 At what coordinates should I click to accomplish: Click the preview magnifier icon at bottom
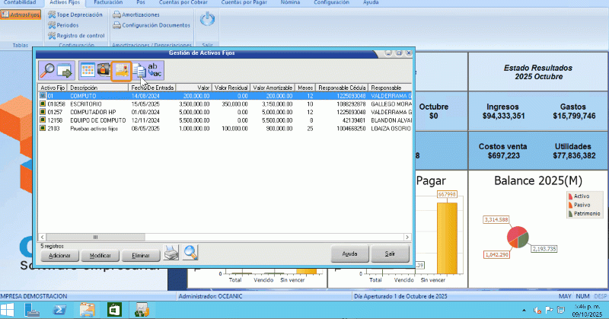click(x=190, y=254)
